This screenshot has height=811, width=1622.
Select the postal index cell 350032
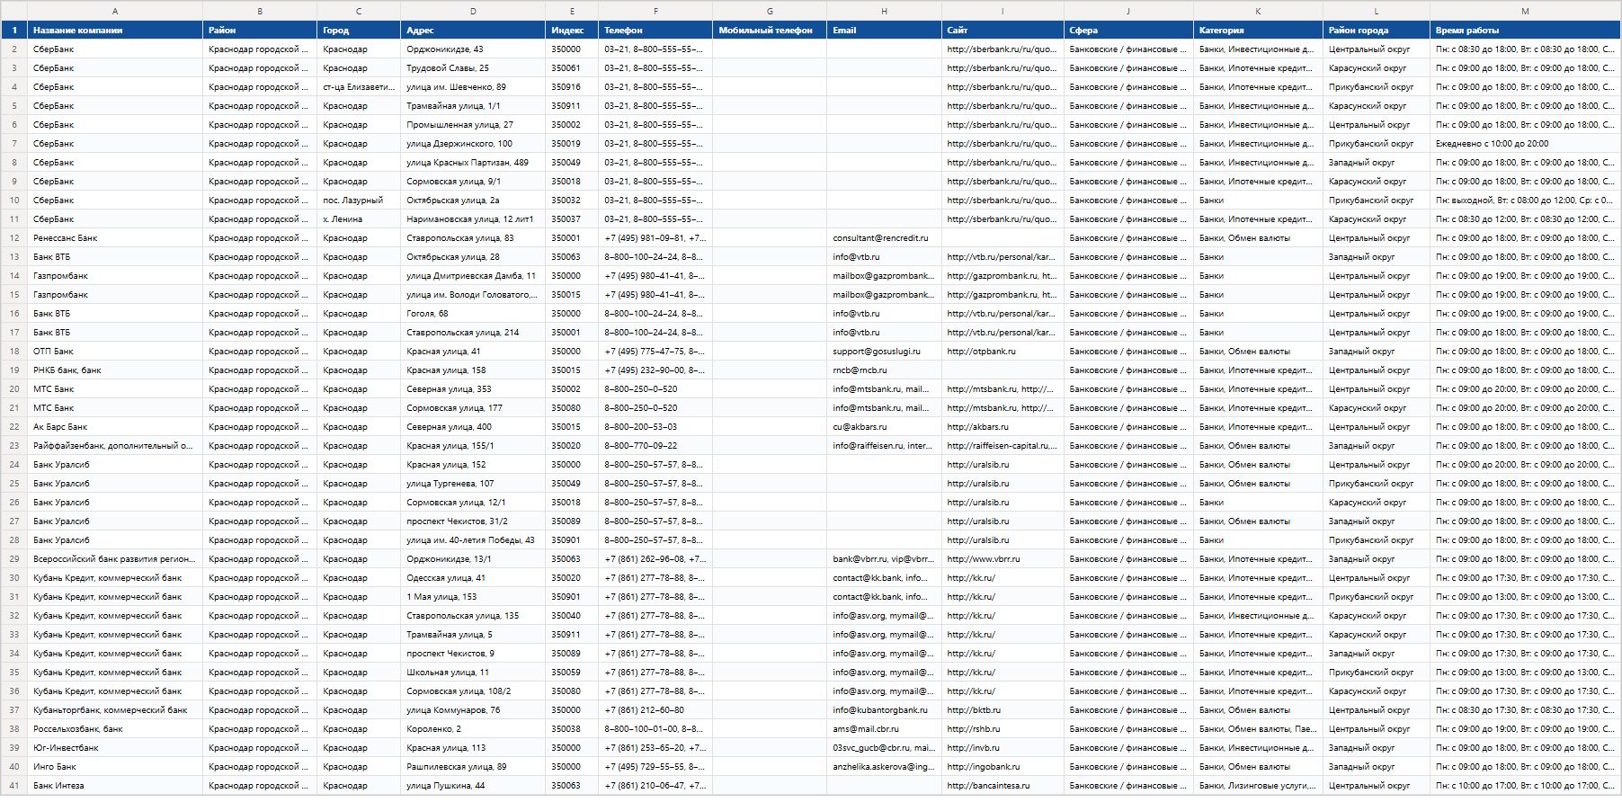pyautogui.click(x=572, y=201)
